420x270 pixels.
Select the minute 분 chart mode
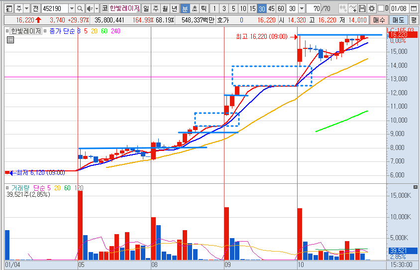pos(185,8)
